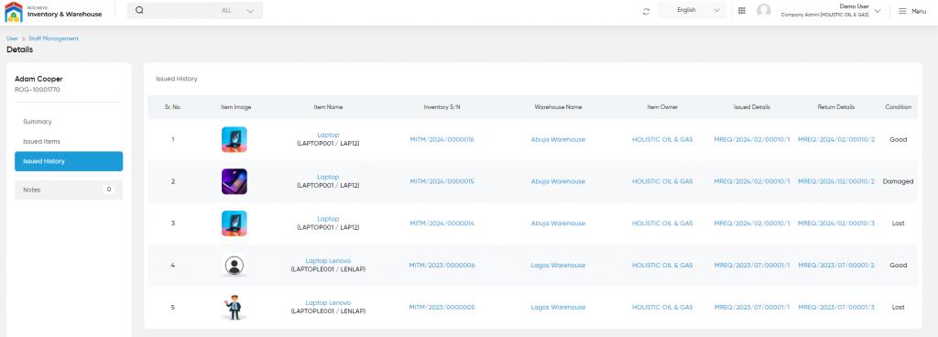Viewport: 938px width, 337px height.
Task: Click the Item Name column header
Action: [328, 107]
